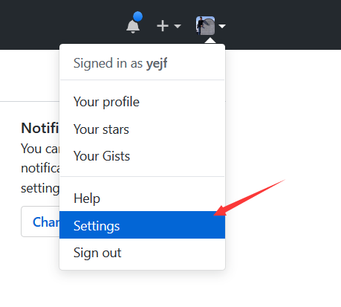The height and width of the screenshot is (307, 341).
Task: Expand the caret next to the avatar
Action: [222, 26]
